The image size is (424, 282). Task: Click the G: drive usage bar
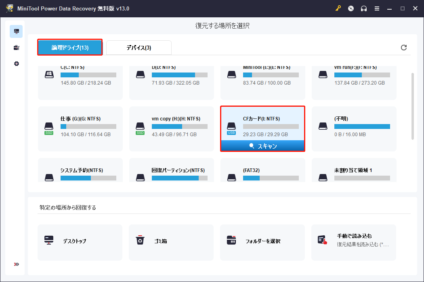(x=88, y=126)
